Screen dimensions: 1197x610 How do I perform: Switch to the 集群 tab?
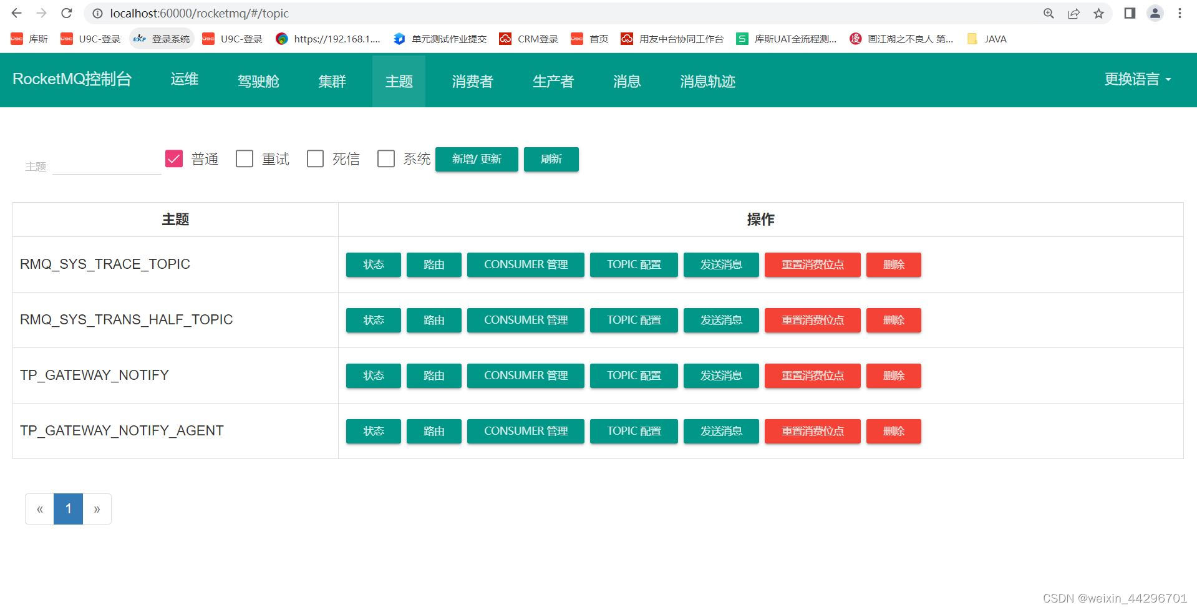tap(332, 81)
